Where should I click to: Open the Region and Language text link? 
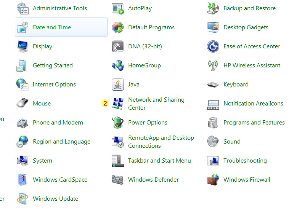pyautogui.click(x=61, y=142)
